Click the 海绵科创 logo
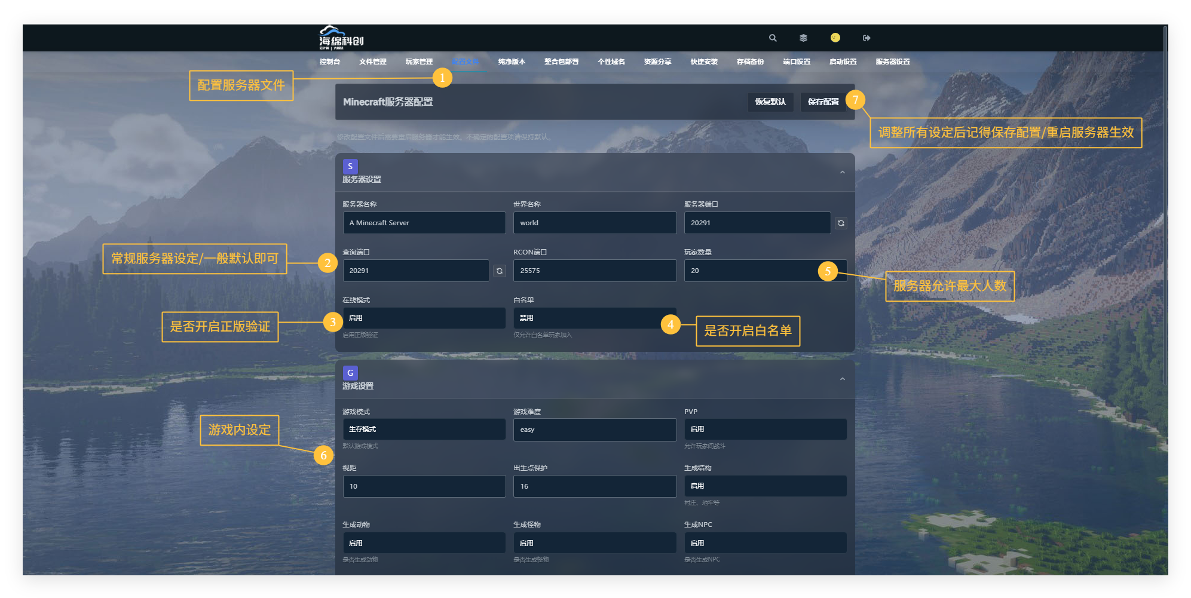Image resolution: width=1191 pixels, height=598 pixels. point(341,38)
